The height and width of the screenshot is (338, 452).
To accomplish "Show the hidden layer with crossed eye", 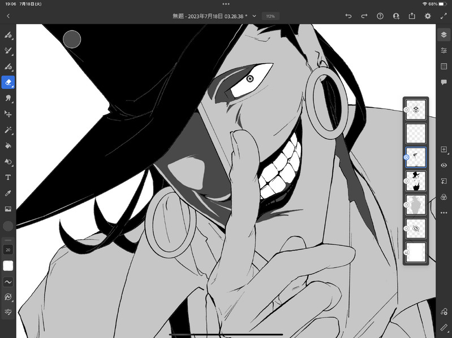I will (416, 229).
